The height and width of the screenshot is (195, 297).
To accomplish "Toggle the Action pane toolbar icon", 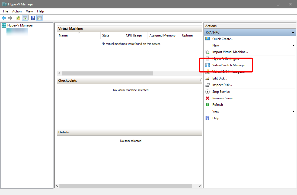I will click(x=40, y=18).
